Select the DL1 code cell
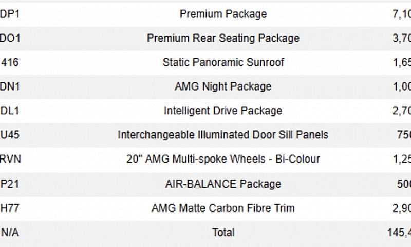Viewport: 411px width, 247px height. pyautogui.click(x=9, y=111)
